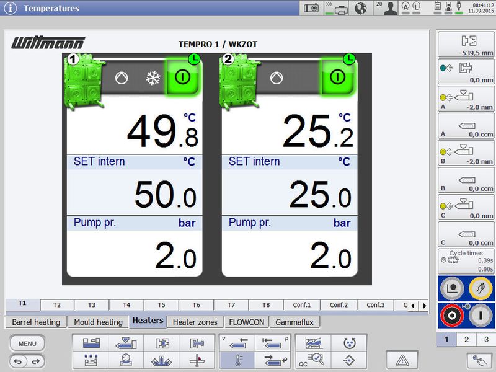The width and height of the screenshot is (496, 372).
Task: Select the yellow manual hand mode button
Action: tap(480, 288)
